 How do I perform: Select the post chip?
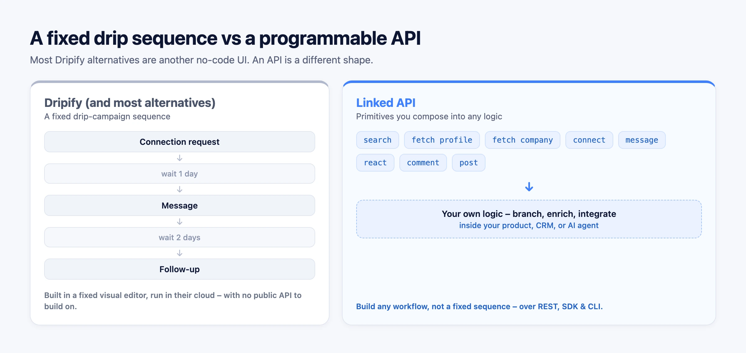pos(468,163)
